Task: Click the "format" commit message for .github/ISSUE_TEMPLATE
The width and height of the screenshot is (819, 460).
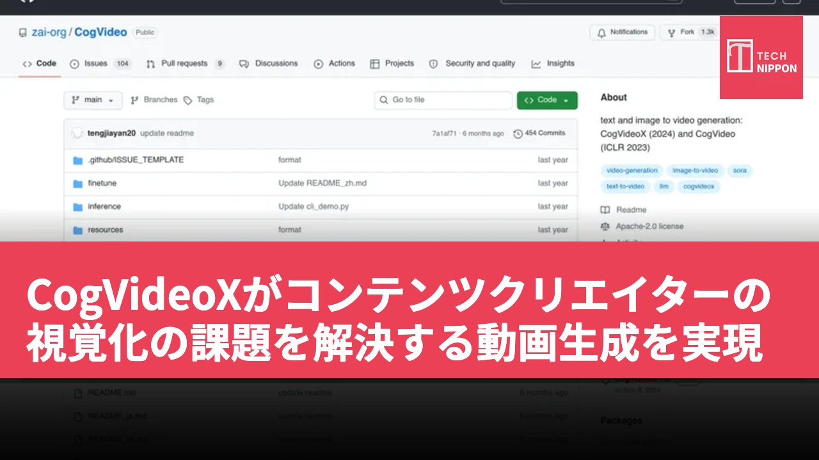Action: 290,160
